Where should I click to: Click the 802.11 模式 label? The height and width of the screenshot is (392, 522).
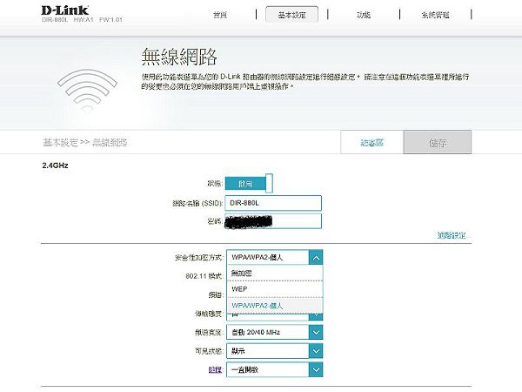coord(204,276)
